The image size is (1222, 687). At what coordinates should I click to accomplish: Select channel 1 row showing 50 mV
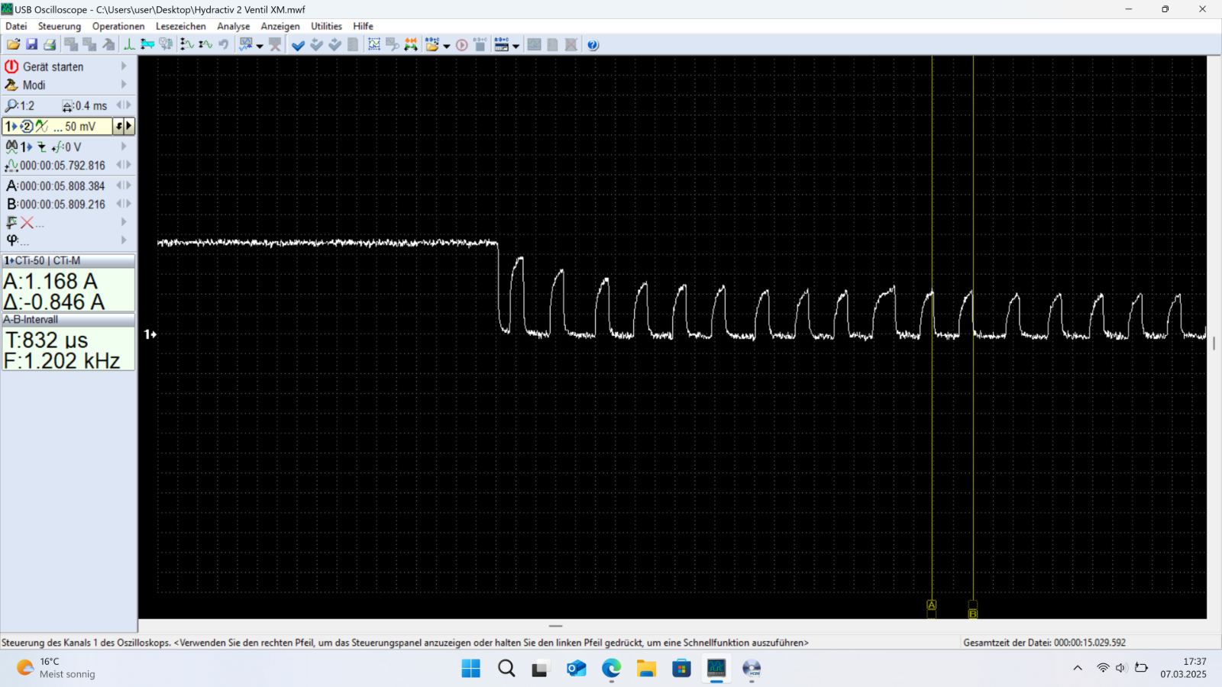click(x=58, y=126)
